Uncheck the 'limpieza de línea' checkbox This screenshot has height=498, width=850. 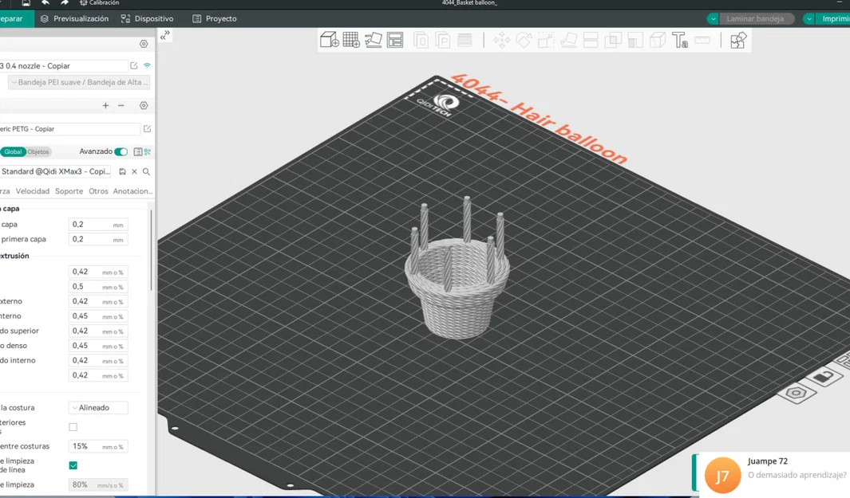click(x=73, y=465)
